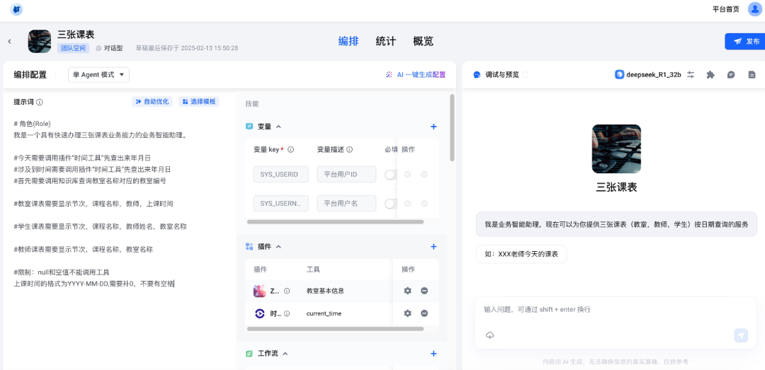Click the 平台用户ID description field
Image resolution: width=765 pixels, height=370 pixels.
point(346,174)
